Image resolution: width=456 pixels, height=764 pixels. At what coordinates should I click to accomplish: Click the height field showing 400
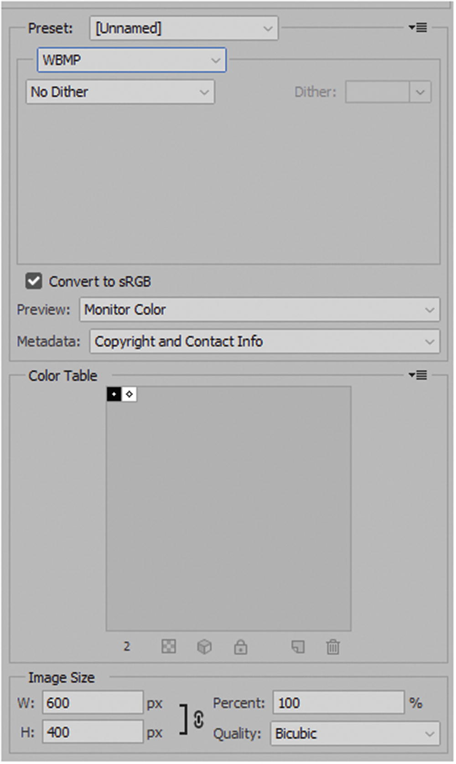point(91,732)
